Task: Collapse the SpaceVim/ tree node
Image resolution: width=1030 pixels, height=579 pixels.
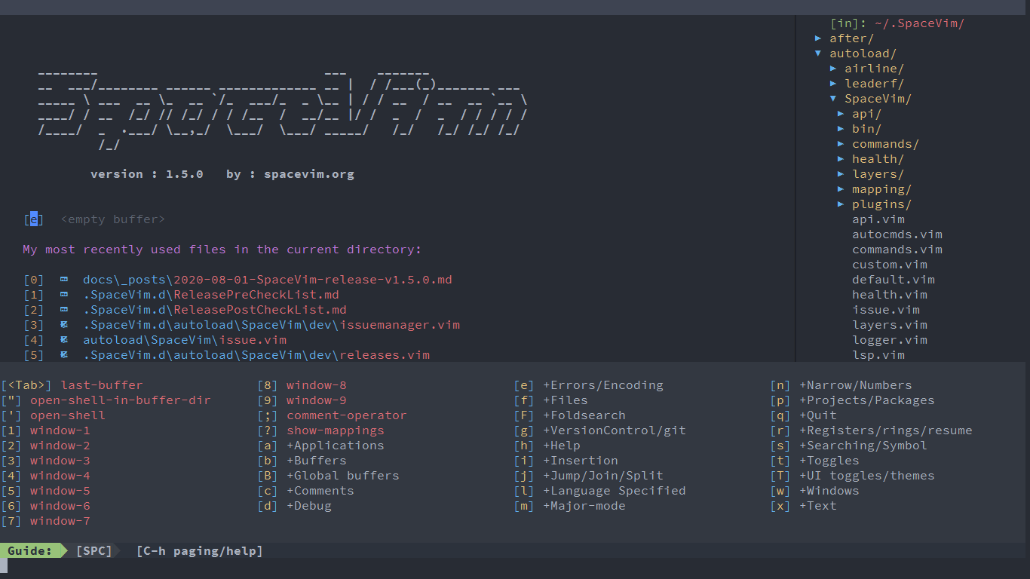Action: click(x=834, y=98)
